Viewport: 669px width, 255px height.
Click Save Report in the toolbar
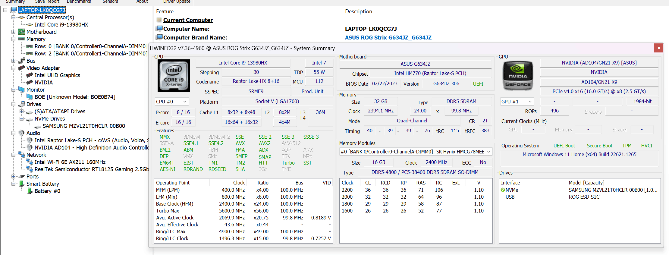(x=47, y=2)
